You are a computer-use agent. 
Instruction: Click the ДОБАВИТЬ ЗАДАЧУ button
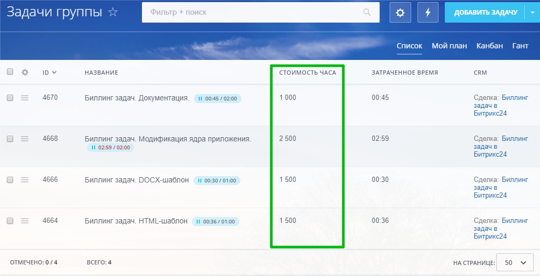pyautogui.click(x=484, y=13)
